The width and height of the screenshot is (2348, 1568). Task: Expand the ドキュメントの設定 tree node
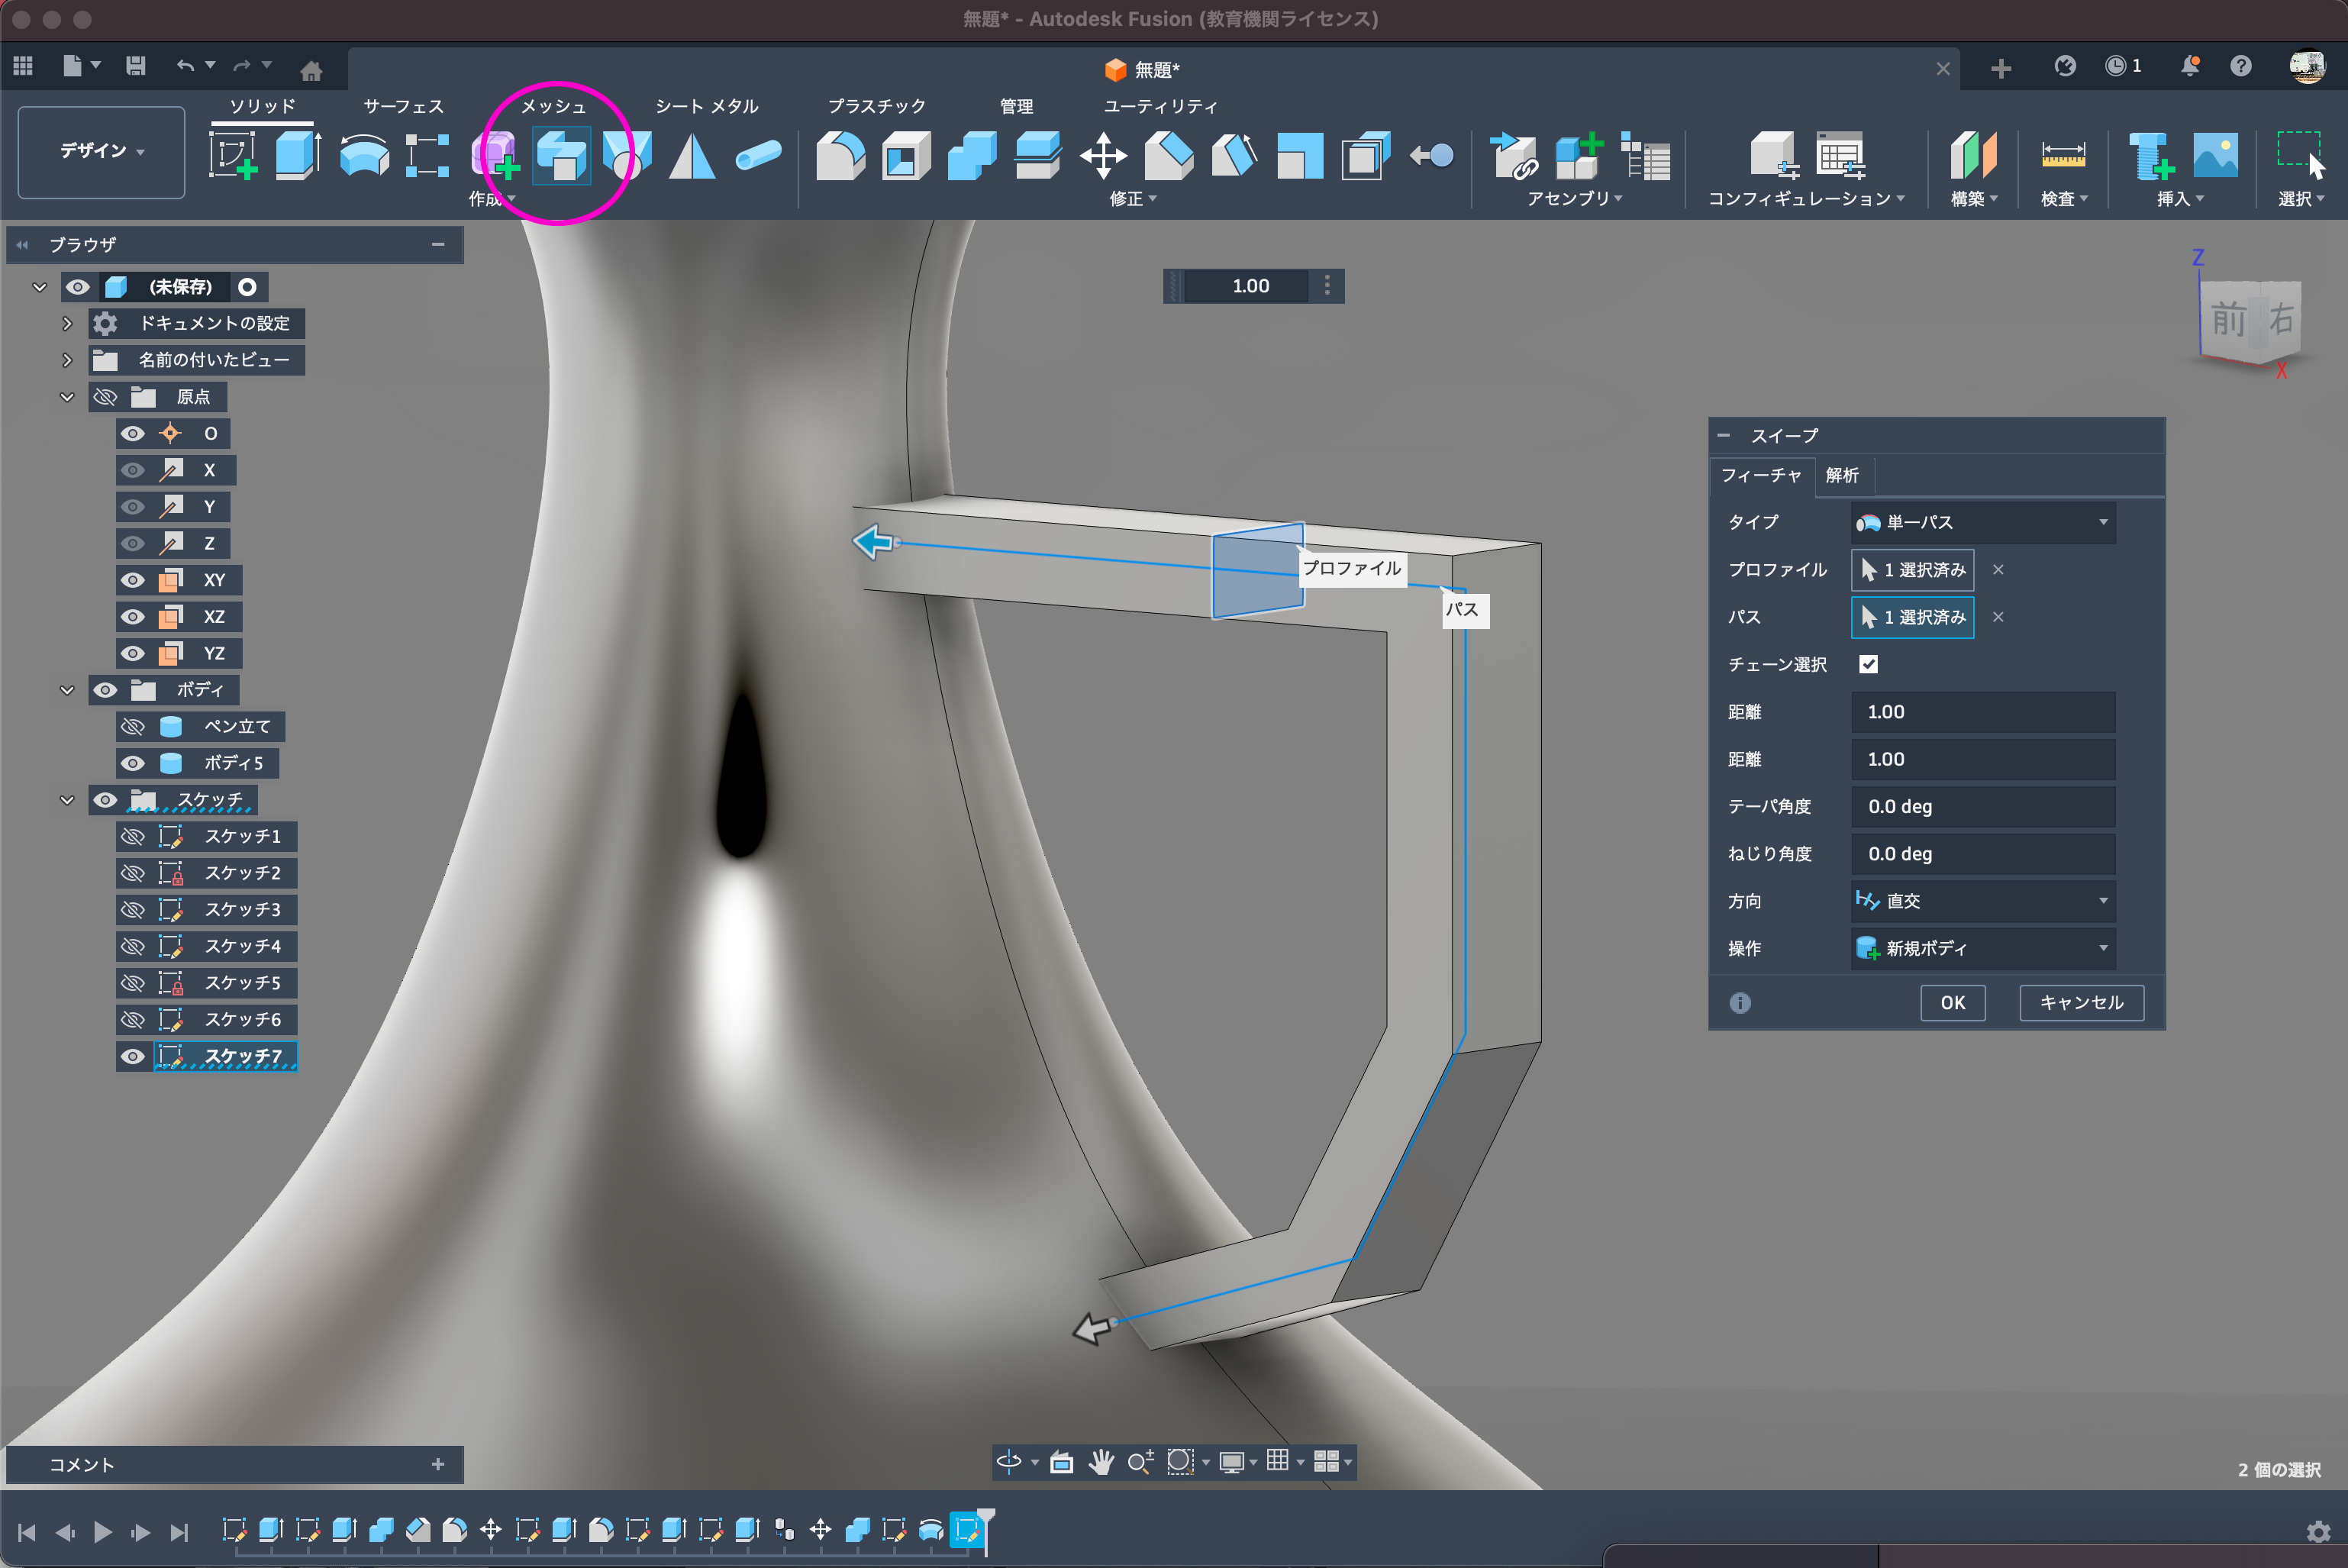click(x=67, y=323)
